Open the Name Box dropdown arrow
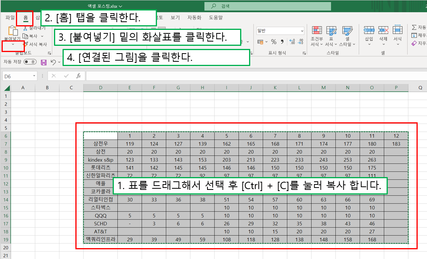 coord(34,76)
